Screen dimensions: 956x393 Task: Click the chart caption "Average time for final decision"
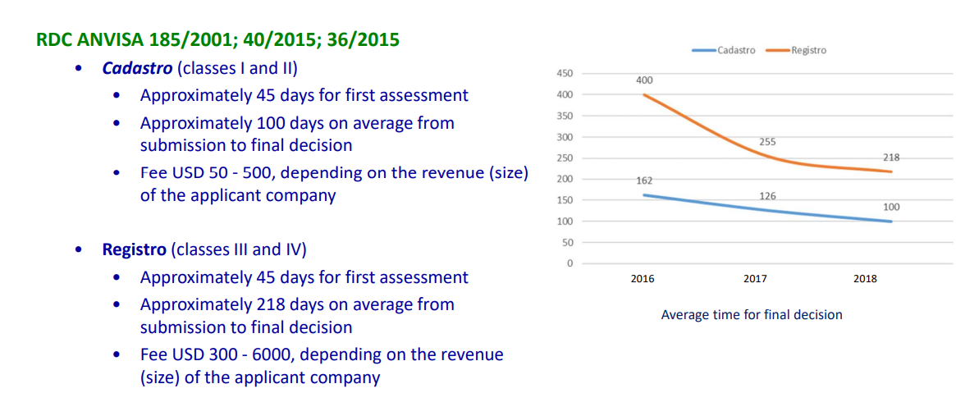752,315
